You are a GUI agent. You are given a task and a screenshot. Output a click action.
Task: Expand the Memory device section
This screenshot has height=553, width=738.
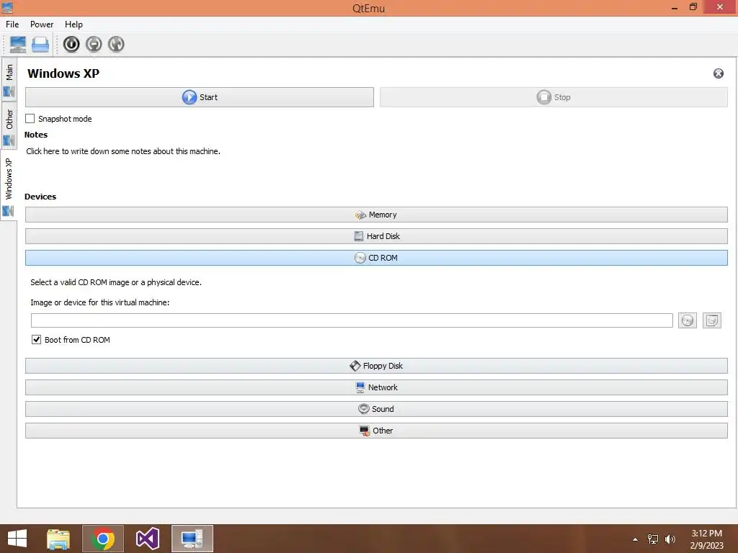376,215
